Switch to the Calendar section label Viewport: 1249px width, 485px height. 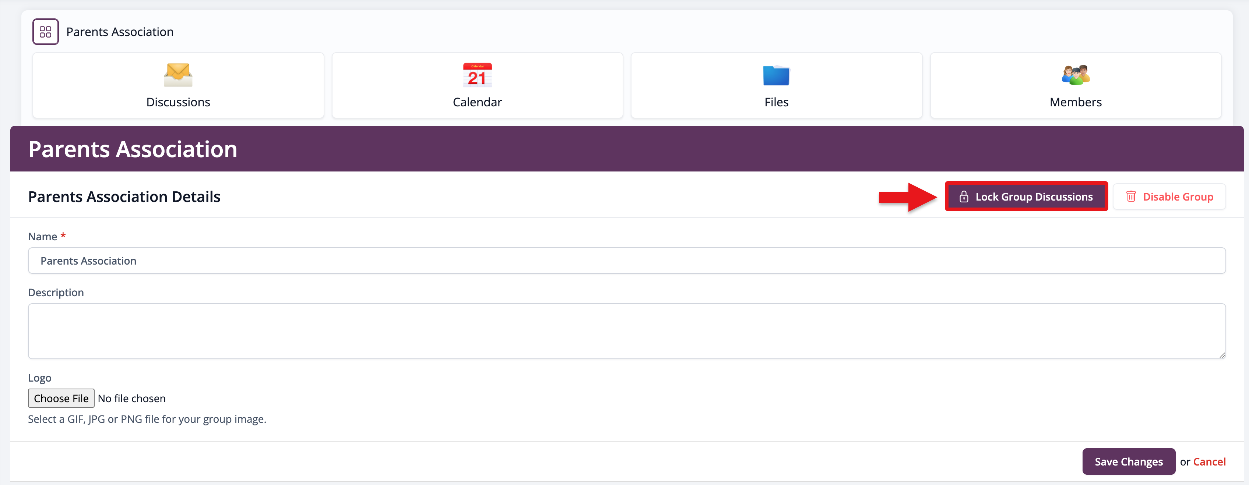click(x=477, y=102)
